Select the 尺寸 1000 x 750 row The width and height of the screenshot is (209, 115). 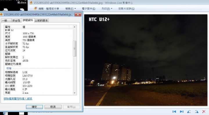click(x=39, y=33)
